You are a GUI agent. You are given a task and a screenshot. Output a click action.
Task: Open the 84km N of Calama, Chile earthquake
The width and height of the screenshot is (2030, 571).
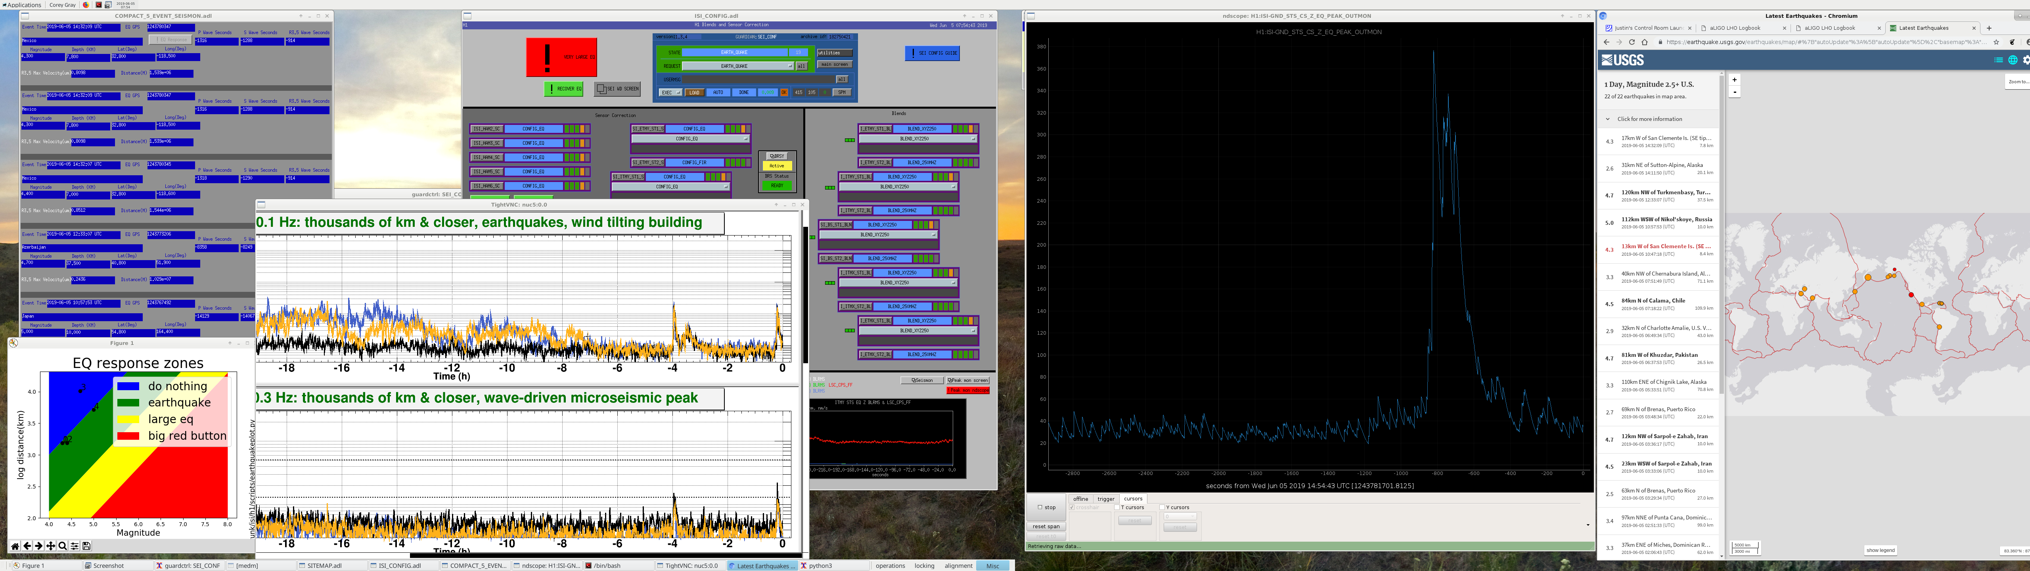(x=1658, y=304)
